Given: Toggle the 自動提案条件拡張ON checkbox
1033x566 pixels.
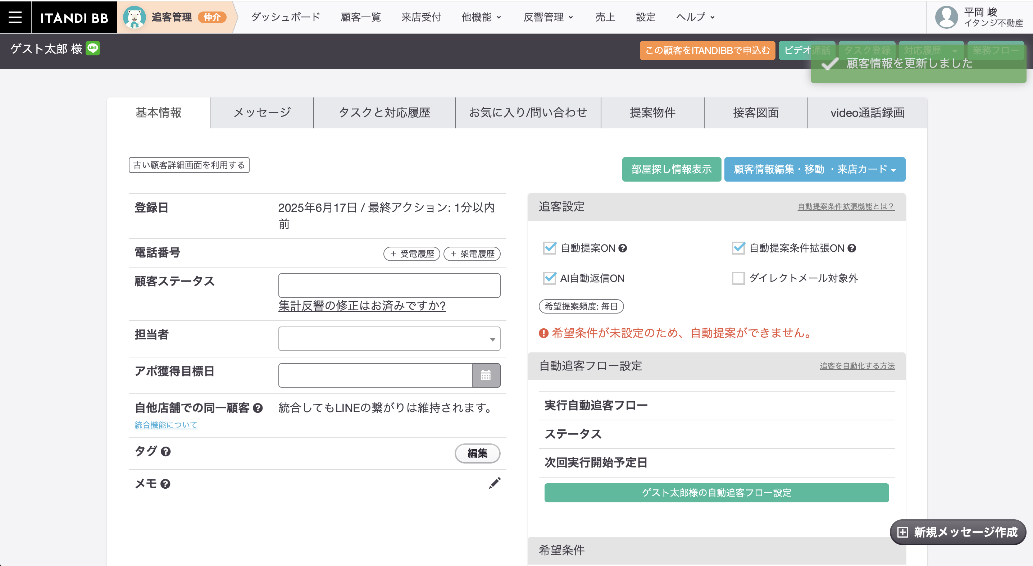Looking at the screenshot, I should (x=738, y=248).
